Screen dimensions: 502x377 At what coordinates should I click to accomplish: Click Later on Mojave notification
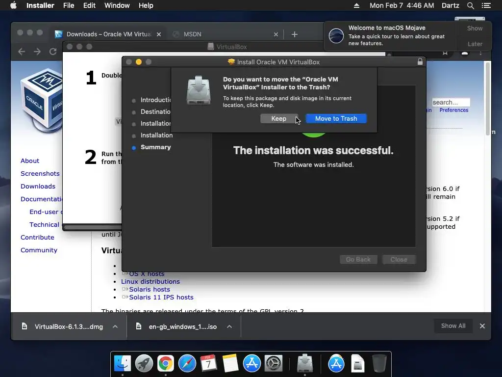[475, 44]
